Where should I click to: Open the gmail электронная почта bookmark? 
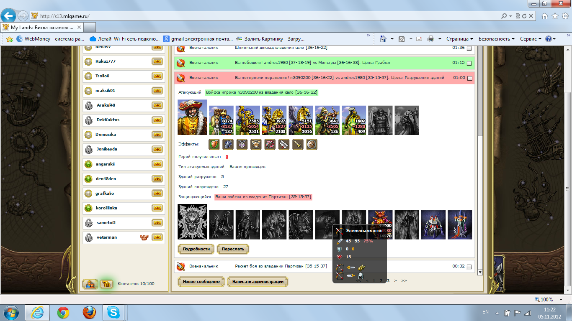(198, 39)
